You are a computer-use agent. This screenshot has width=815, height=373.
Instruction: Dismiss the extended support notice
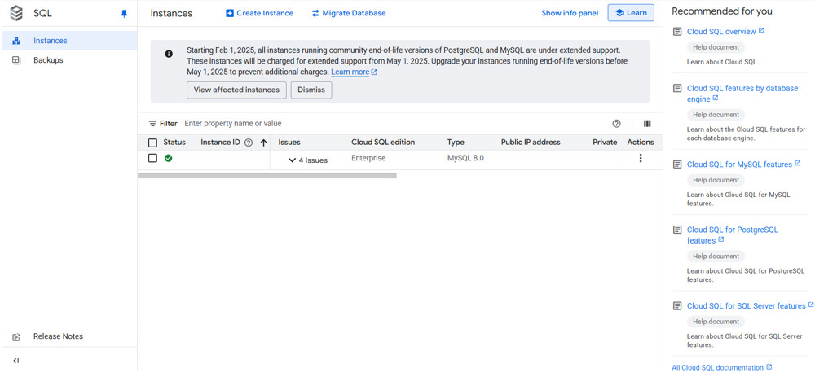[x=311, y=90]
